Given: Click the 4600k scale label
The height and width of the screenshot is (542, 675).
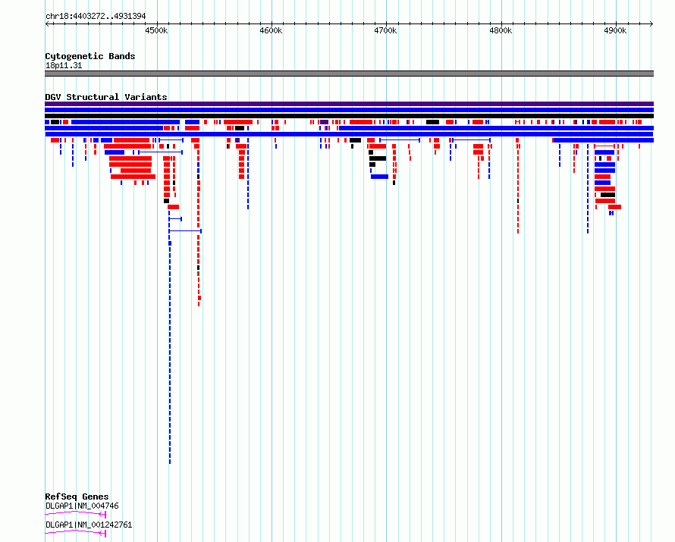Looking at the screenshot, I should click(271, 30).
